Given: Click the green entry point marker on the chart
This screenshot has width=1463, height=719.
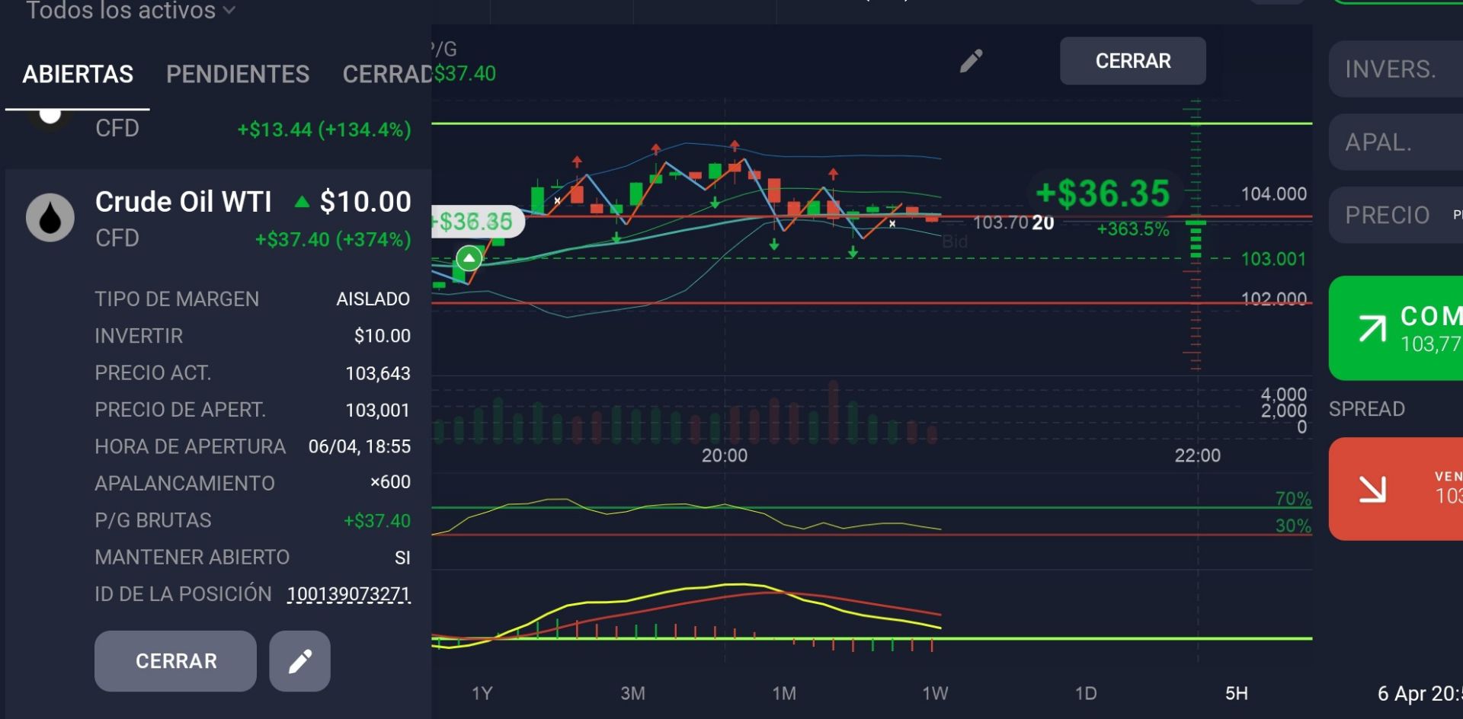Looking at the screenshot, I should click(x=469, y=259).
